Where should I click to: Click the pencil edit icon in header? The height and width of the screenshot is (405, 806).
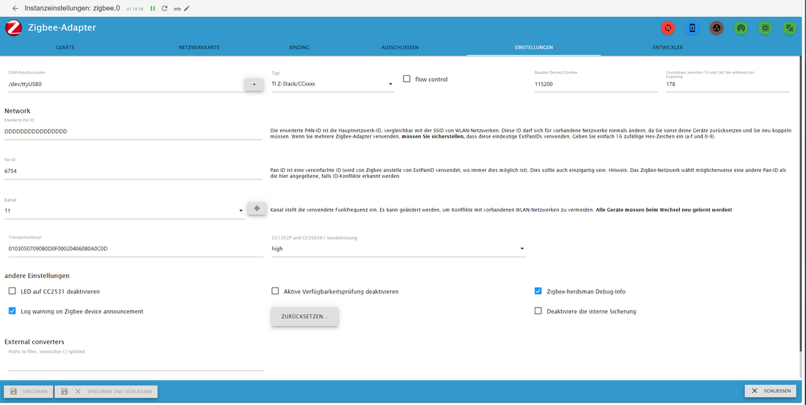(x=187, y=9)
